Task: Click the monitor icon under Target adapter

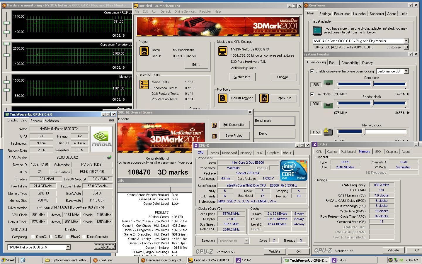Action: tap(317, 31)
